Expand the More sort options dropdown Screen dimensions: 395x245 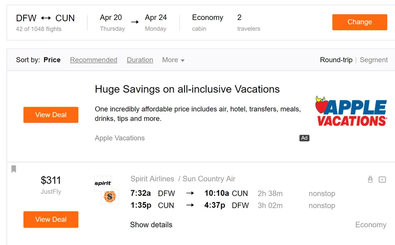point(173,60)
